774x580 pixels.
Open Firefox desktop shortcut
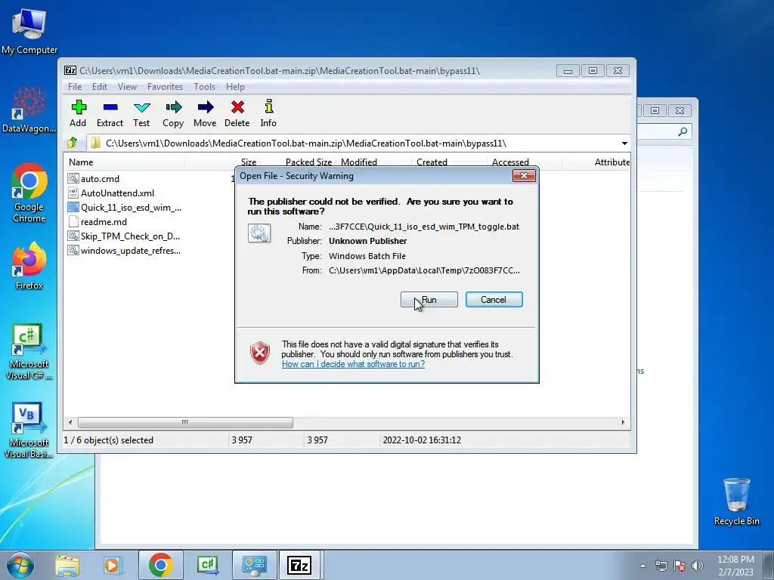tap(29, 267)
